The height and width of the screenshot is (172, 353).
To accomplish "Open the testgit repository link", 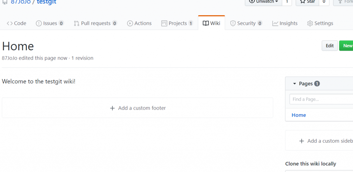I will pos(47,2).
